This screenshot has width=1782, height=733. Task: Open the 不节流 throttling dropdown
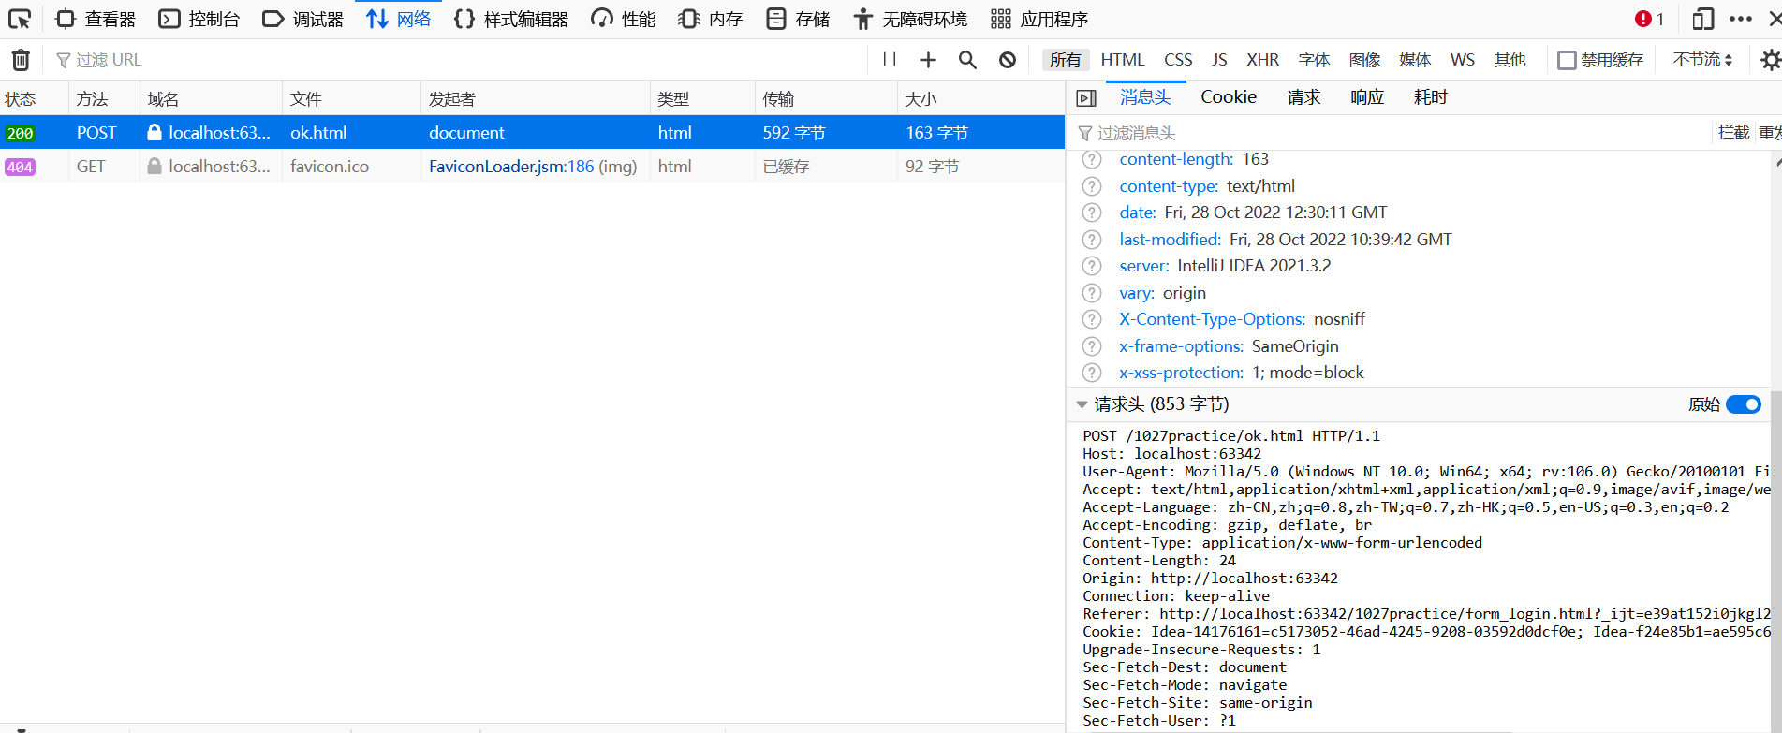point(1702,60)
